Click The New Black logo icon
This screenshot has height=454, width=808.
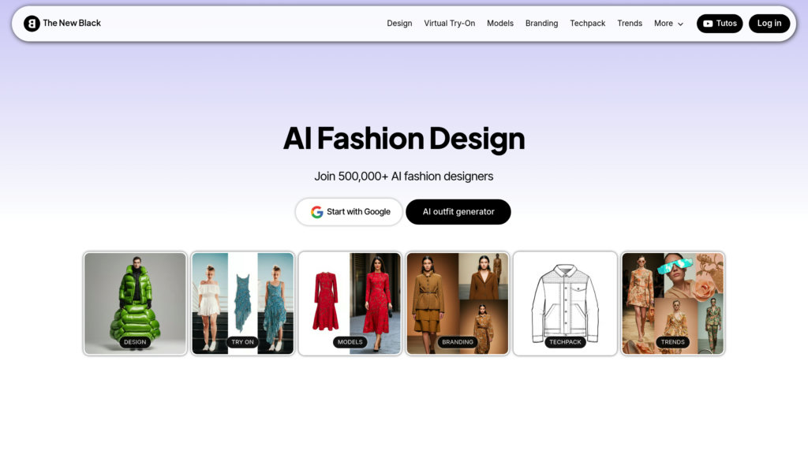(x=32, y=23)
